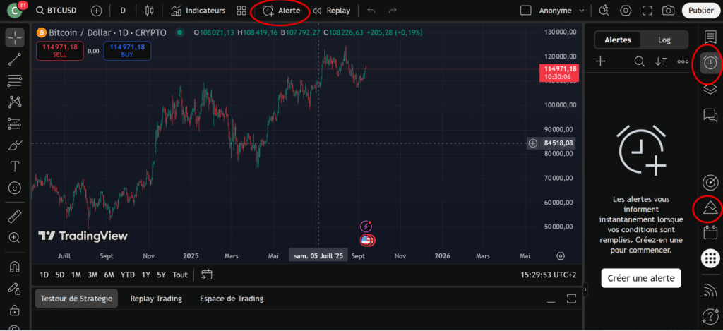The image size is (723, 331).
Task: Open the go to date icon
Action: 207,275
